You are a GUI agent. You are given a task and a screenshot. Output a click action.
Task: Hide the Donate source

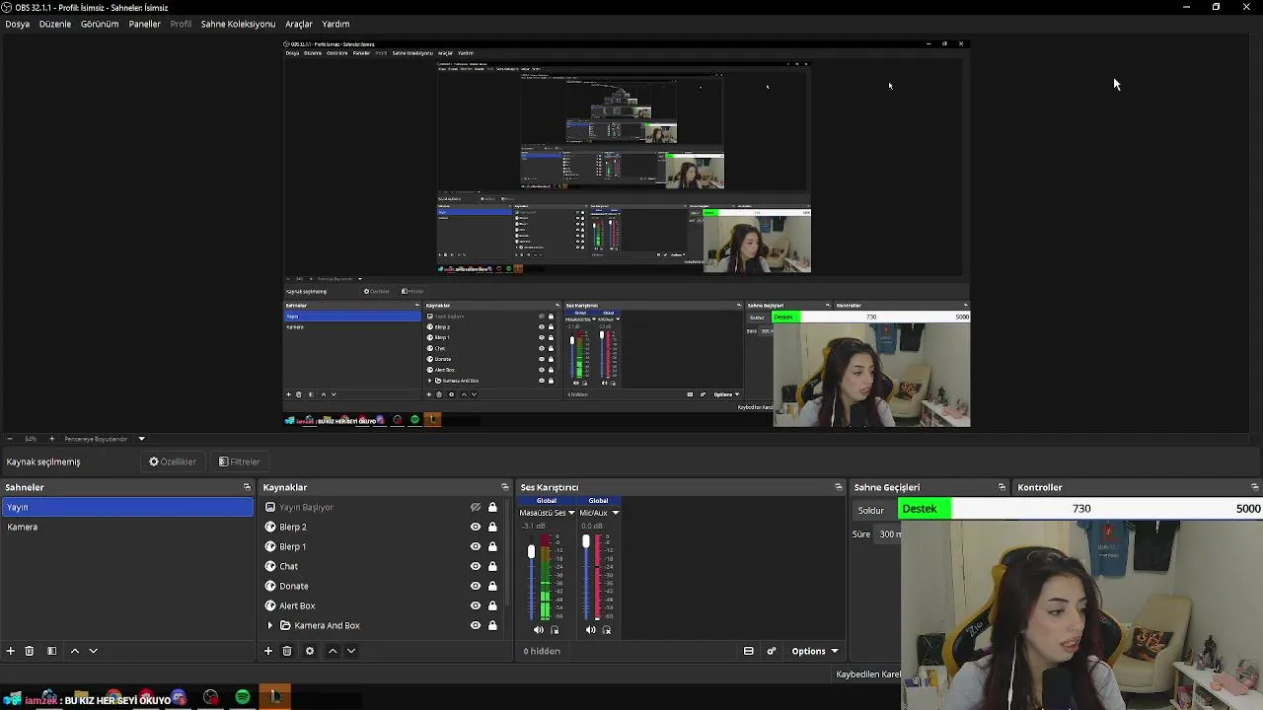475,586
